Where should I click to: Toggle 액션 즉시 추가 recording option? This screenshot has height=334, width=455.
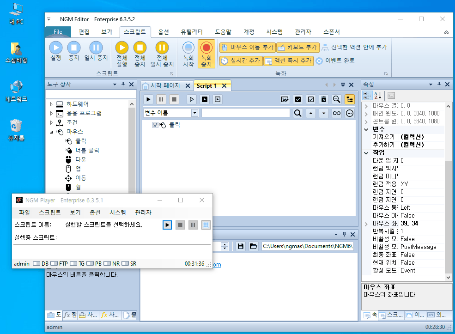(288, 61)
